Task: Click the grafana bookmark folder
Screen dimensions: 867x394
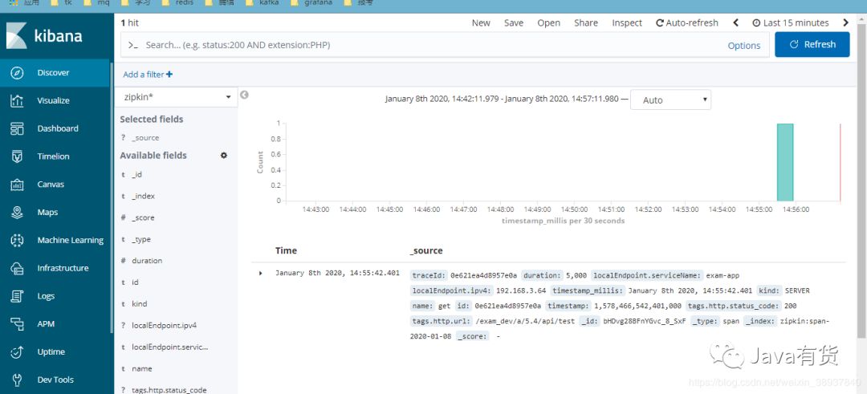Action: 311,2
